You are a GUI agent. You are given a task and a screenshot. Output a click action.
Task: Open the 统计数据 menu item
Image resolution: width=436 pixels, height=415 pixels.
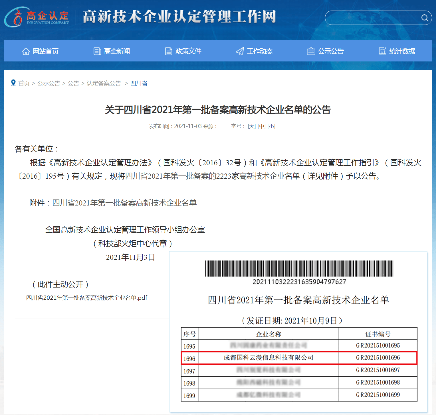pos(402,51)
